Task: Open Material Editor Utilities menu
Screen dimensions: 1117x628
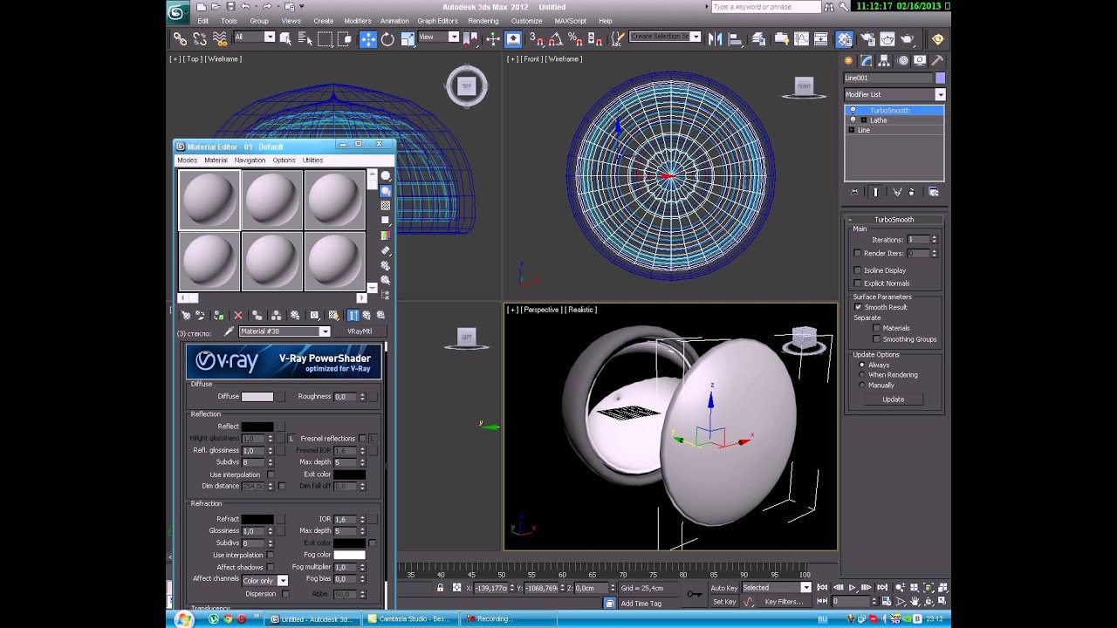Action: point(312,160)
